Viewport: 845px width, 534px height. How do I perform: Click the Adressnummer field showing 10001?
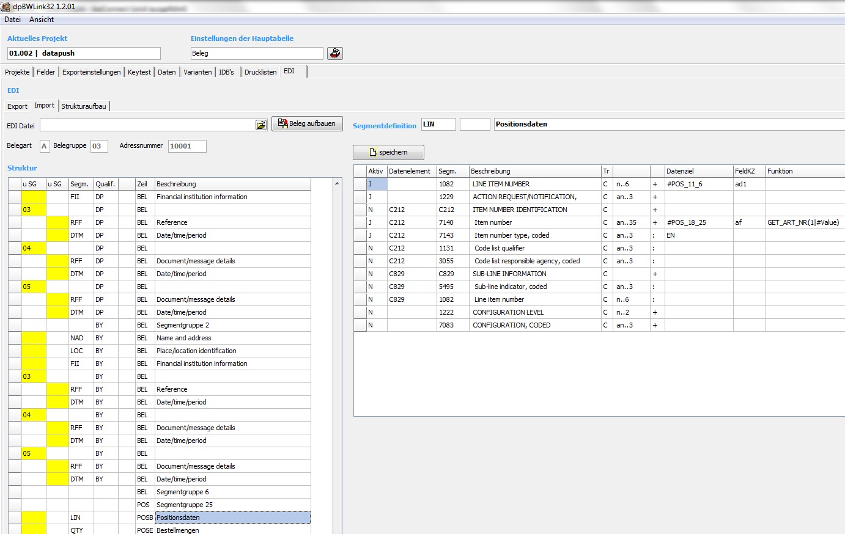[187, 146]
